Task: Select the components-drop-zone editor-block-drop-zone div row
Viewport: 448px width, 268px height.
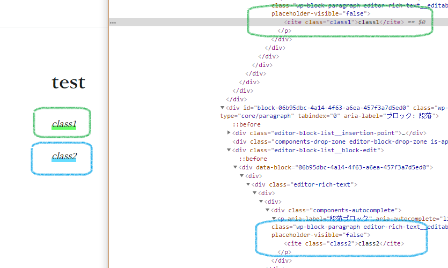Action: click(340, 142)
